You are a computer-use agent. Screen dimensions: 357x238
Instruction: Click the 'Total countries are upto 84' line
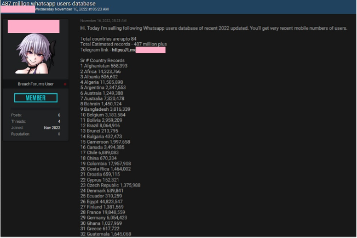click(x=108, y=39)
